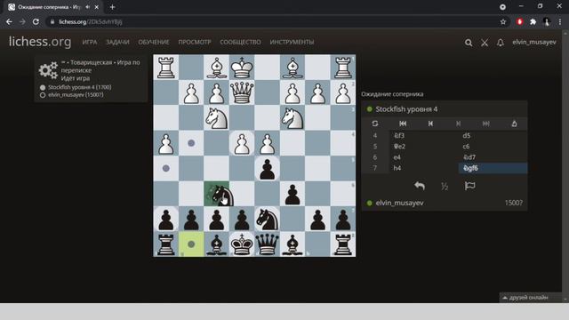The height and width of the screenshot is (320, 569).
Task: Propose a takeback arrow icon
Action: (x=420, y=186)
